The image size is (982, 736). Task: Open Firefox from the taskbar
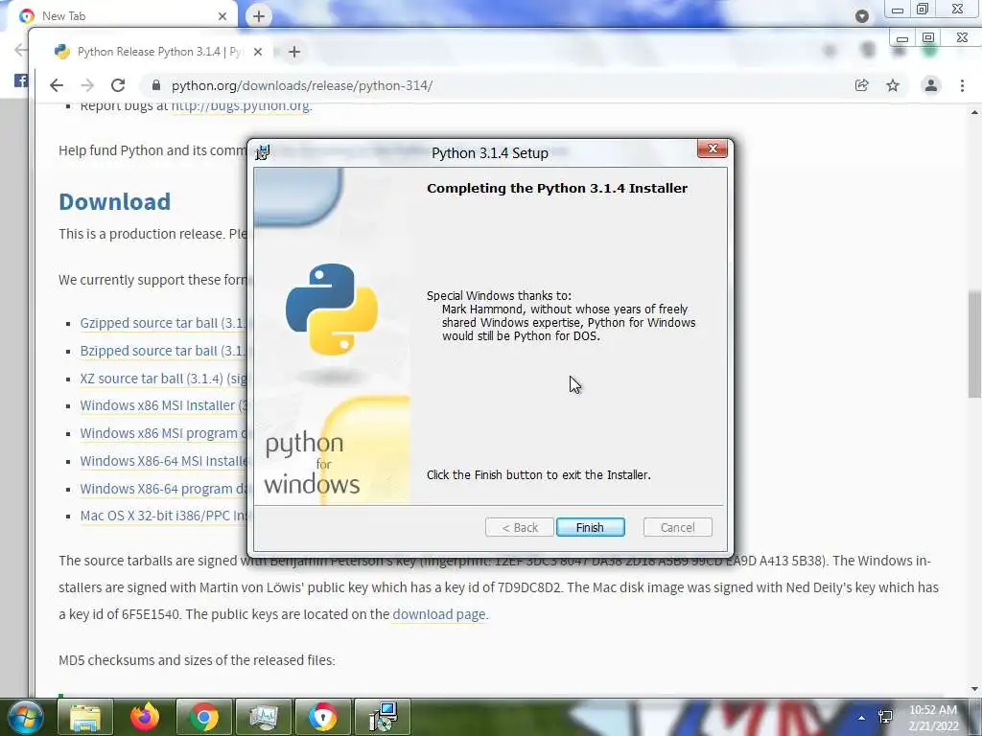click(x=145, y=717)
